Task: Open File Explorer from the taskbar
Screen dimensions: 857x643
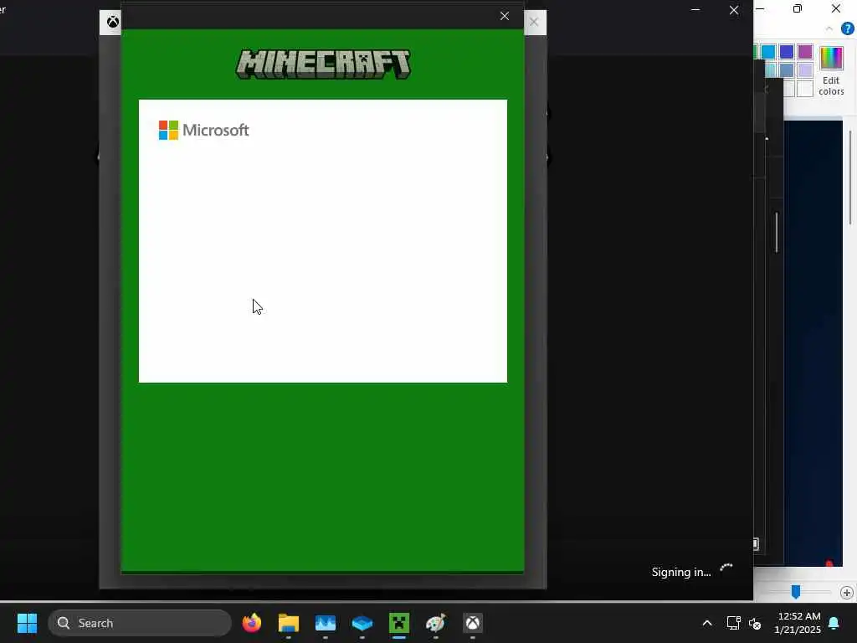Action: [289, 623]
